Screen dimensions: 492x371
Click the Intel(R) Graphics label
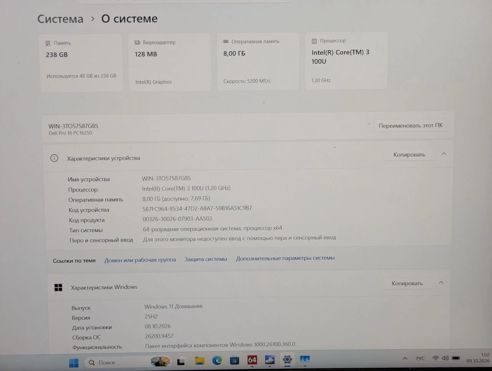153,82
